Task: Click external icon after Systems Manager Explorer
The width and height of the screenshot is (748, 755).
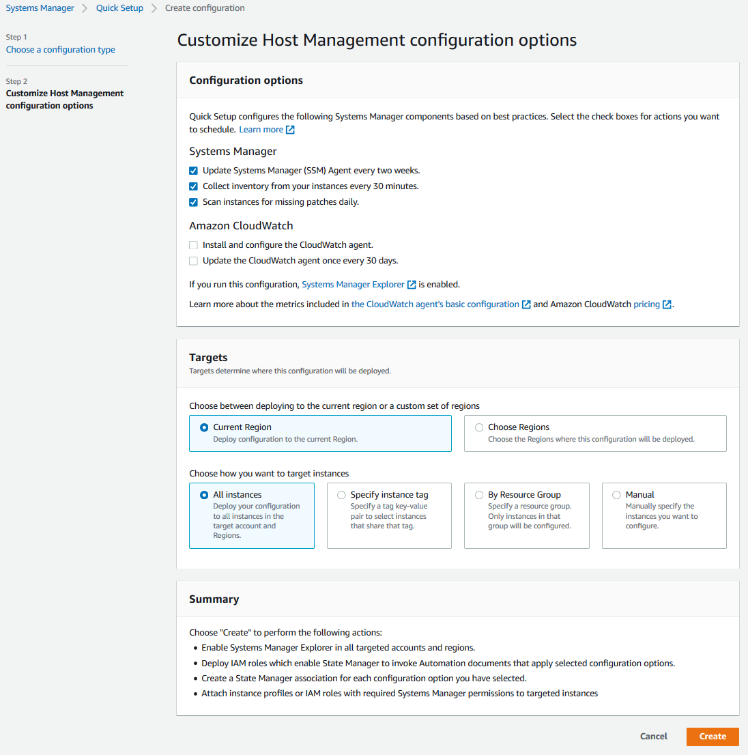Action: (x=412, y=285)
